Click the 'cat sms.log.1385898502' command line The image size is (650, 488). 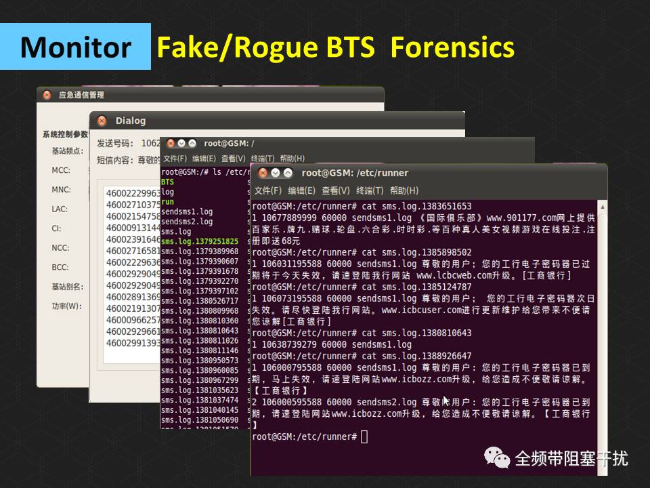coord(362,252)
